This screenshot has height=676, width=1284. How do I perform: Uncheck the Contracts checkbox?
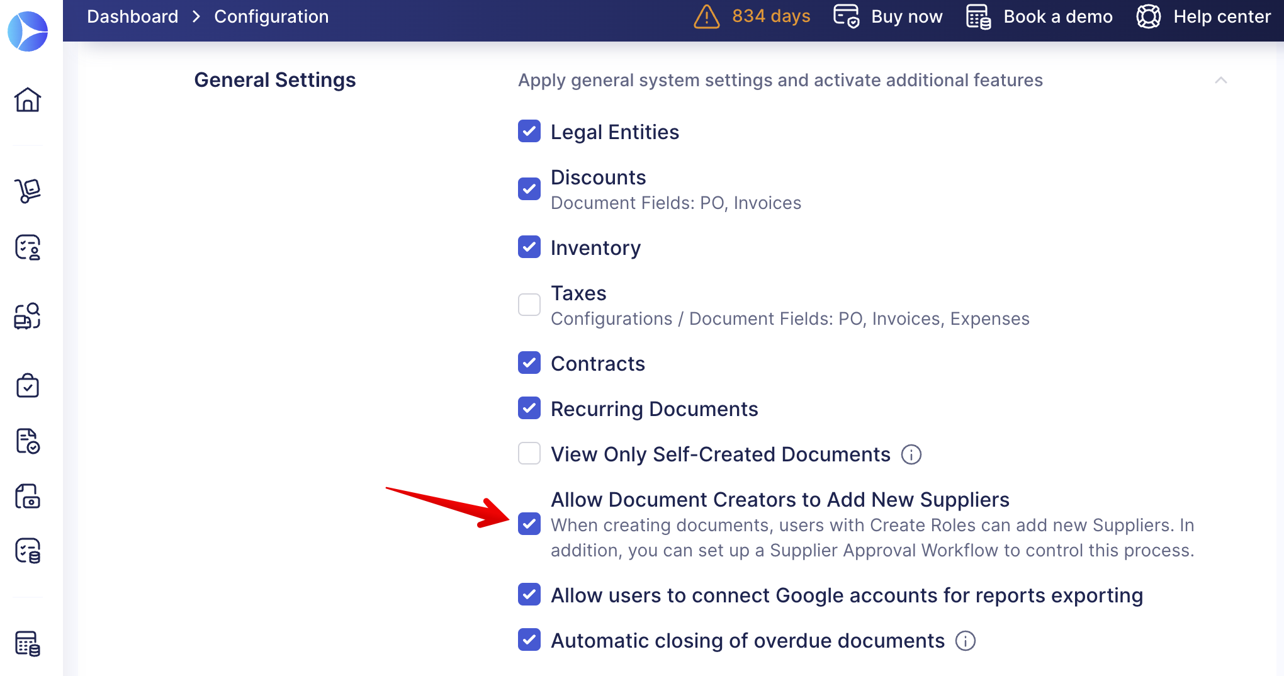pyautogui.click(x=529, y=363)
